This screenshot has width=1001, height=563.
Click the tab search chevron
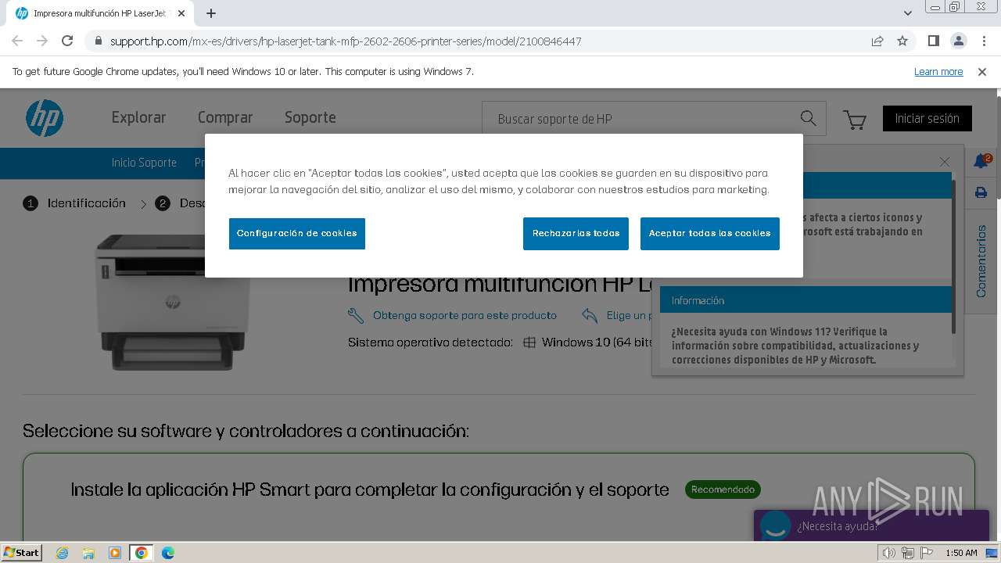[x=908, y=13]
